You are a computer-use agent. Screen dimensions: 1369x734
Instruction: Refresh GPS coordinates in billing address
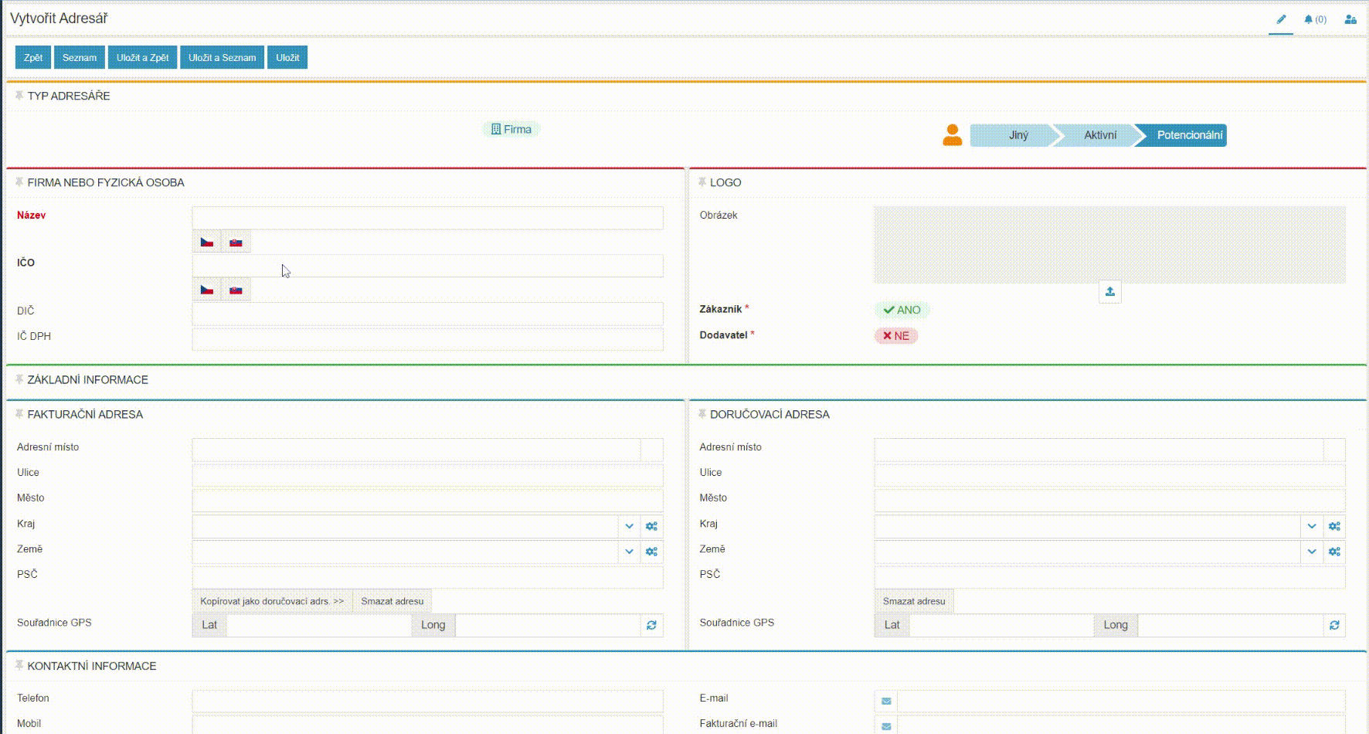(651, 625)
